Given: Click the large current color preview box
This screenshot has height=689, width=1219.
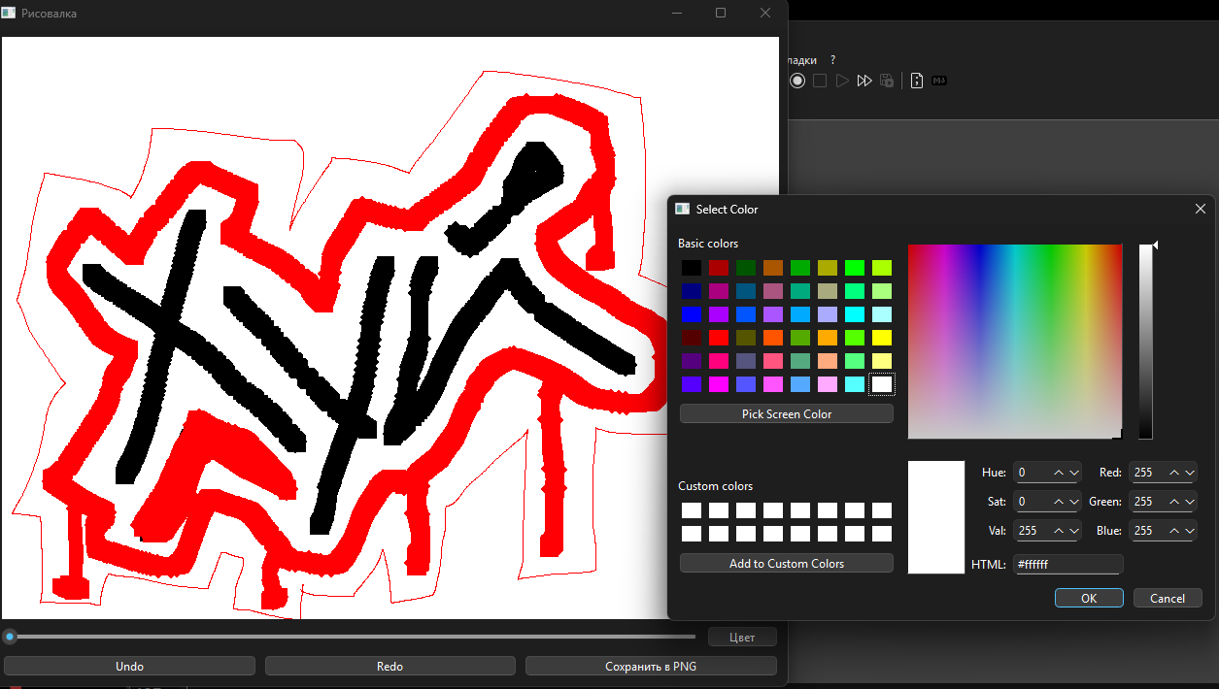Looking at the screenshot, I should click(936, 517).
